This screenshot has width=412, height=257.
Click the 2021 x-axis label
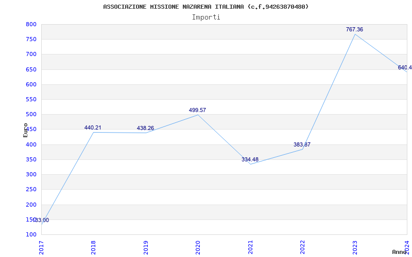click(250, 247)
